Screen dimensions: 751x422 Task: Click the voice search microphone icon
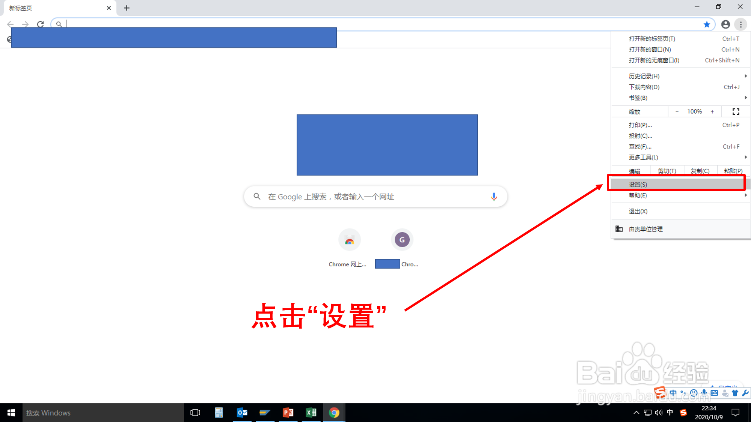(494, 197)
